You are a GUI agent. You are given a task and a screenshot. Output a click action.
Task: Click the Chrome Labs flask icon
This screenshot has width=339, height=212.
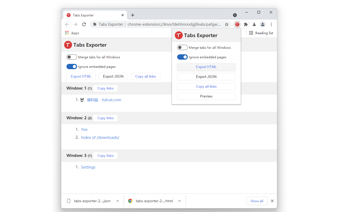(x=254, y=24)
